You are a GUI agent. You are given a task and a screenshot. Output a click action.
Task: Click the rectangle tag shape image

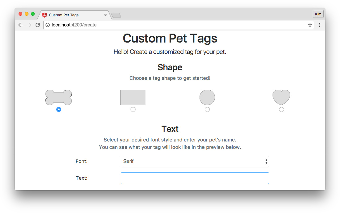133,97
